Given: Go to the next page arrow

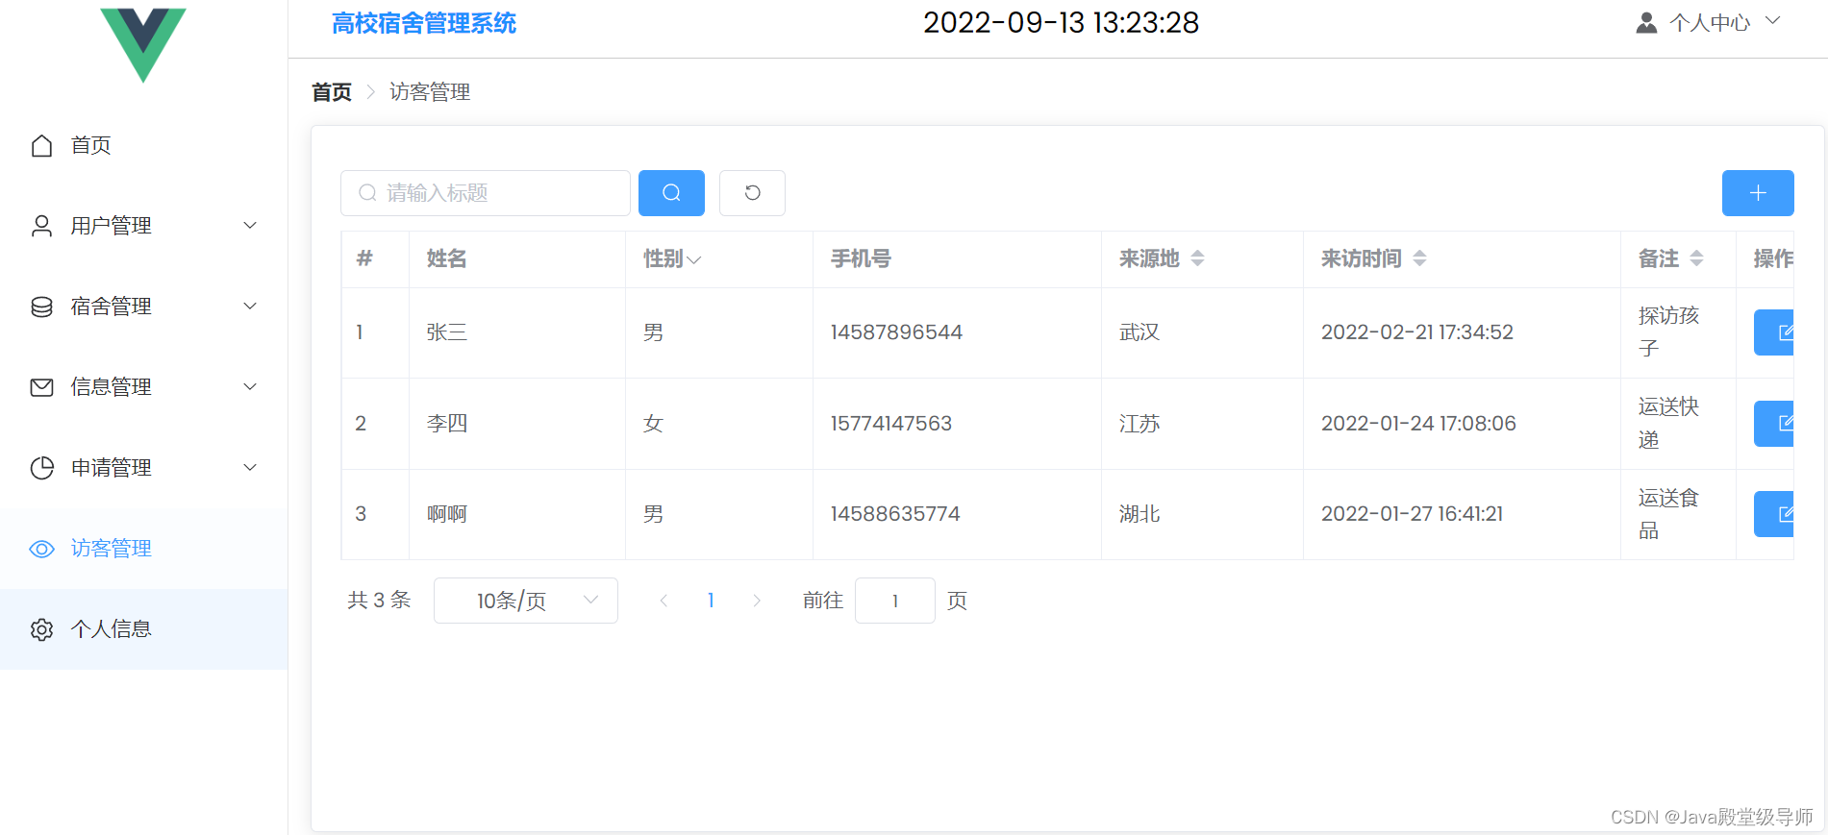Looking at the screenshot, I should pos(757,601).
